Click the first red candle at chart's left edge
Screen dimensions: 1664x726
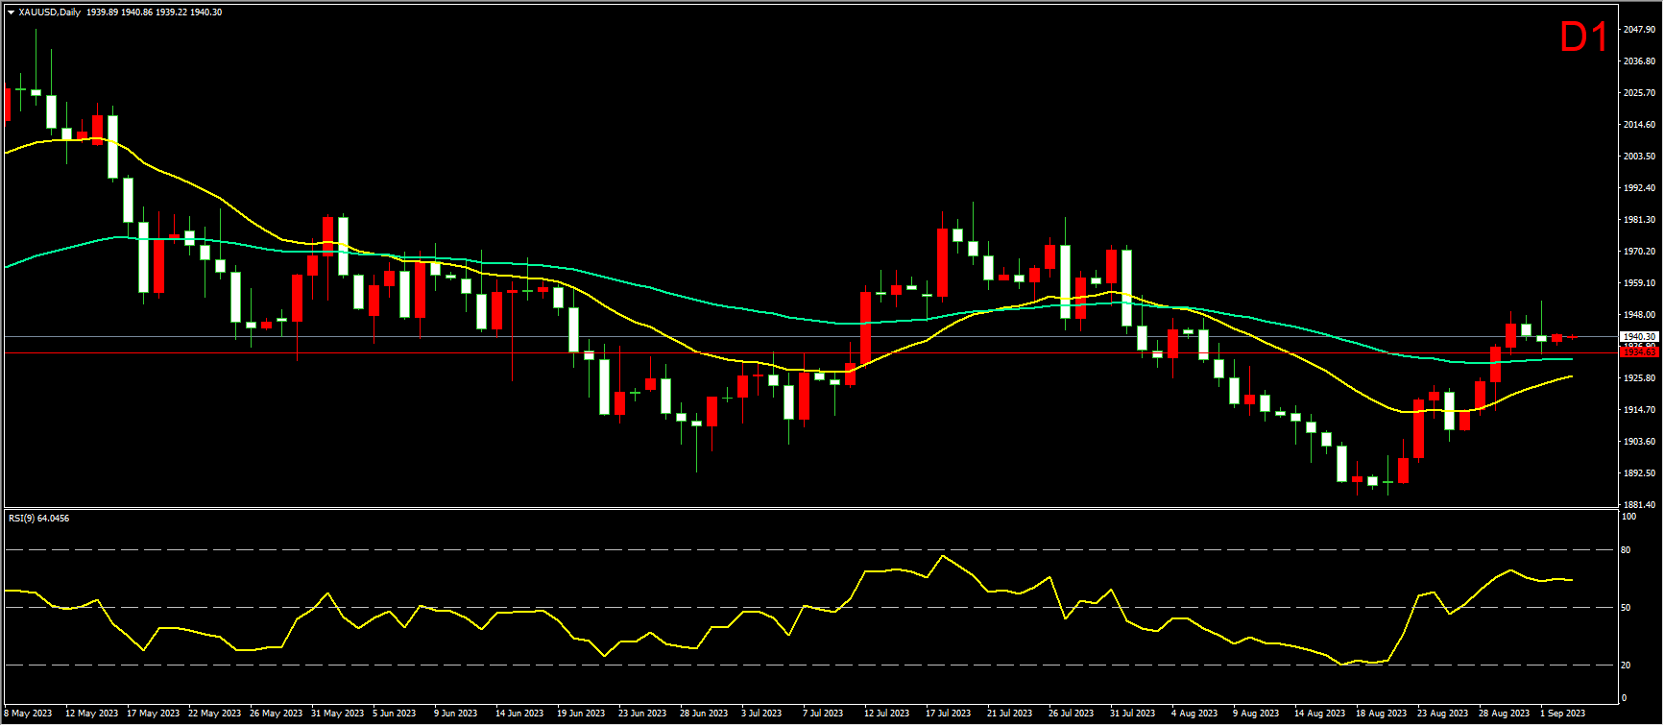pyautogui.click(x=7, y=105)
